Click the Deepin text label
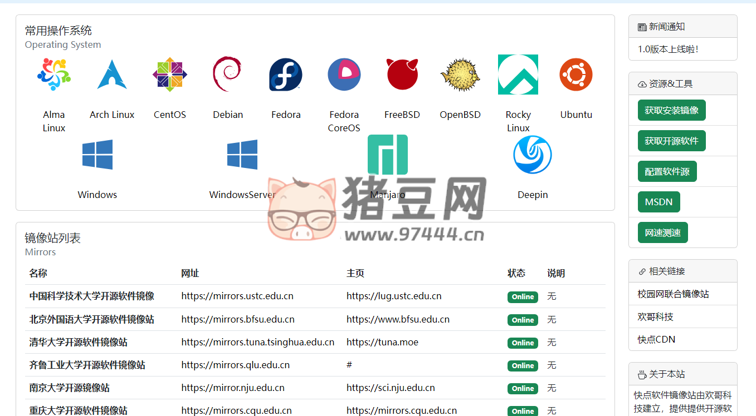The image size is (756, 416). tap(533, 195)
